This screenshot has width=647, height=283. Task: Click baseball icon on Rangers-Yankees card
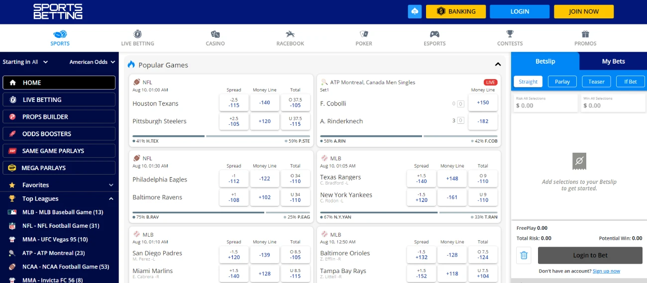tap(324, 158)
